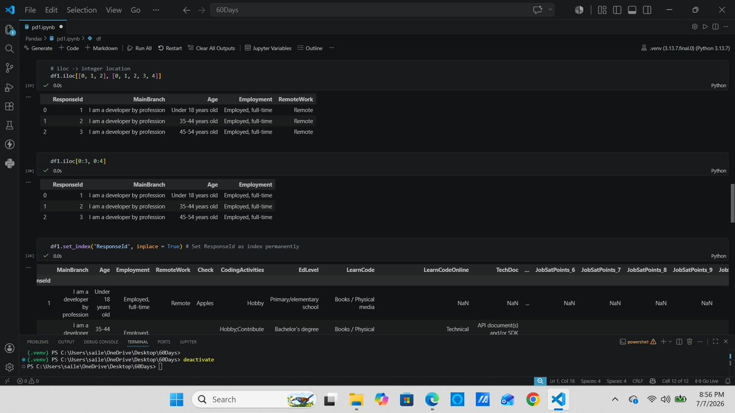Open the Source Control view
Image resolution: width=735 pixels, height=413 pixels.
click(9, 67)
